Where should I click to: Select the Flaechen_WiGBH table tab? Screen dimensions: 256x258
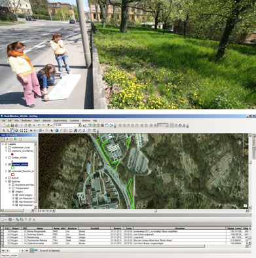9,255
